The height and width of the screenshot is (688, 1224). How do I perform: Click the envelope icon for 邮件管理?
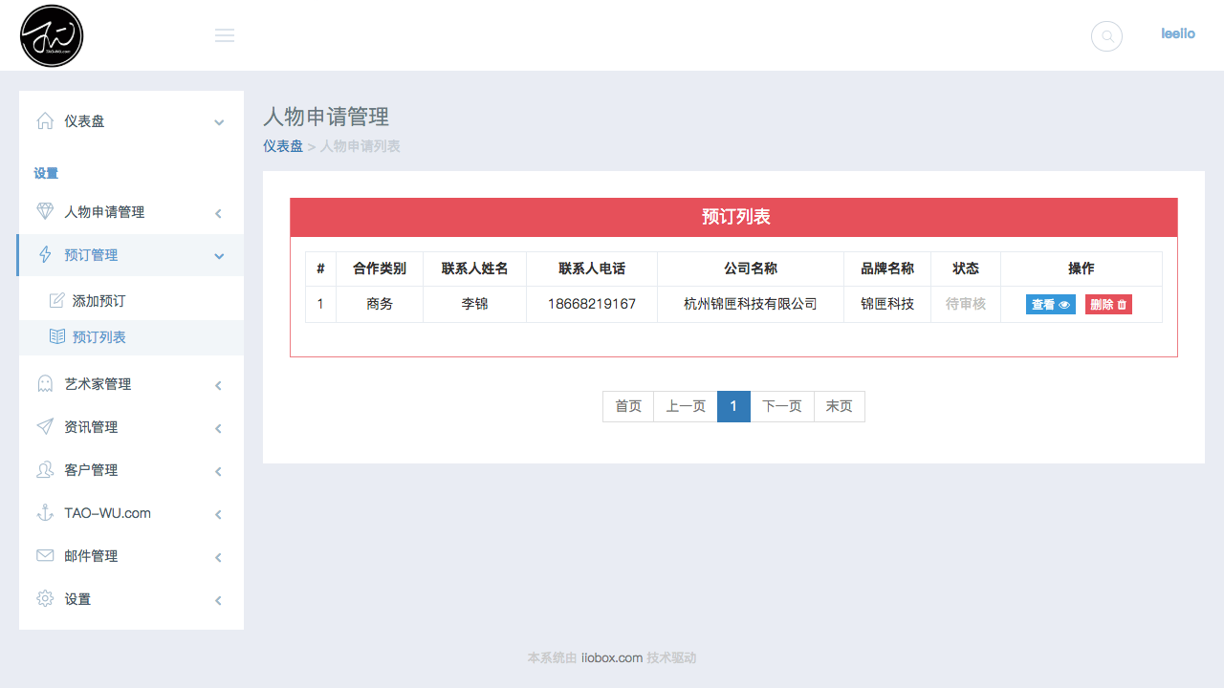pyautogui.click(x=45, y=555)
